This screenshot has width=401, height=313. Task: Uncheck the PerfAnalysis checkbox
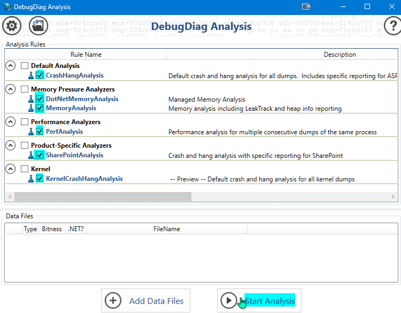coord(40,132)
